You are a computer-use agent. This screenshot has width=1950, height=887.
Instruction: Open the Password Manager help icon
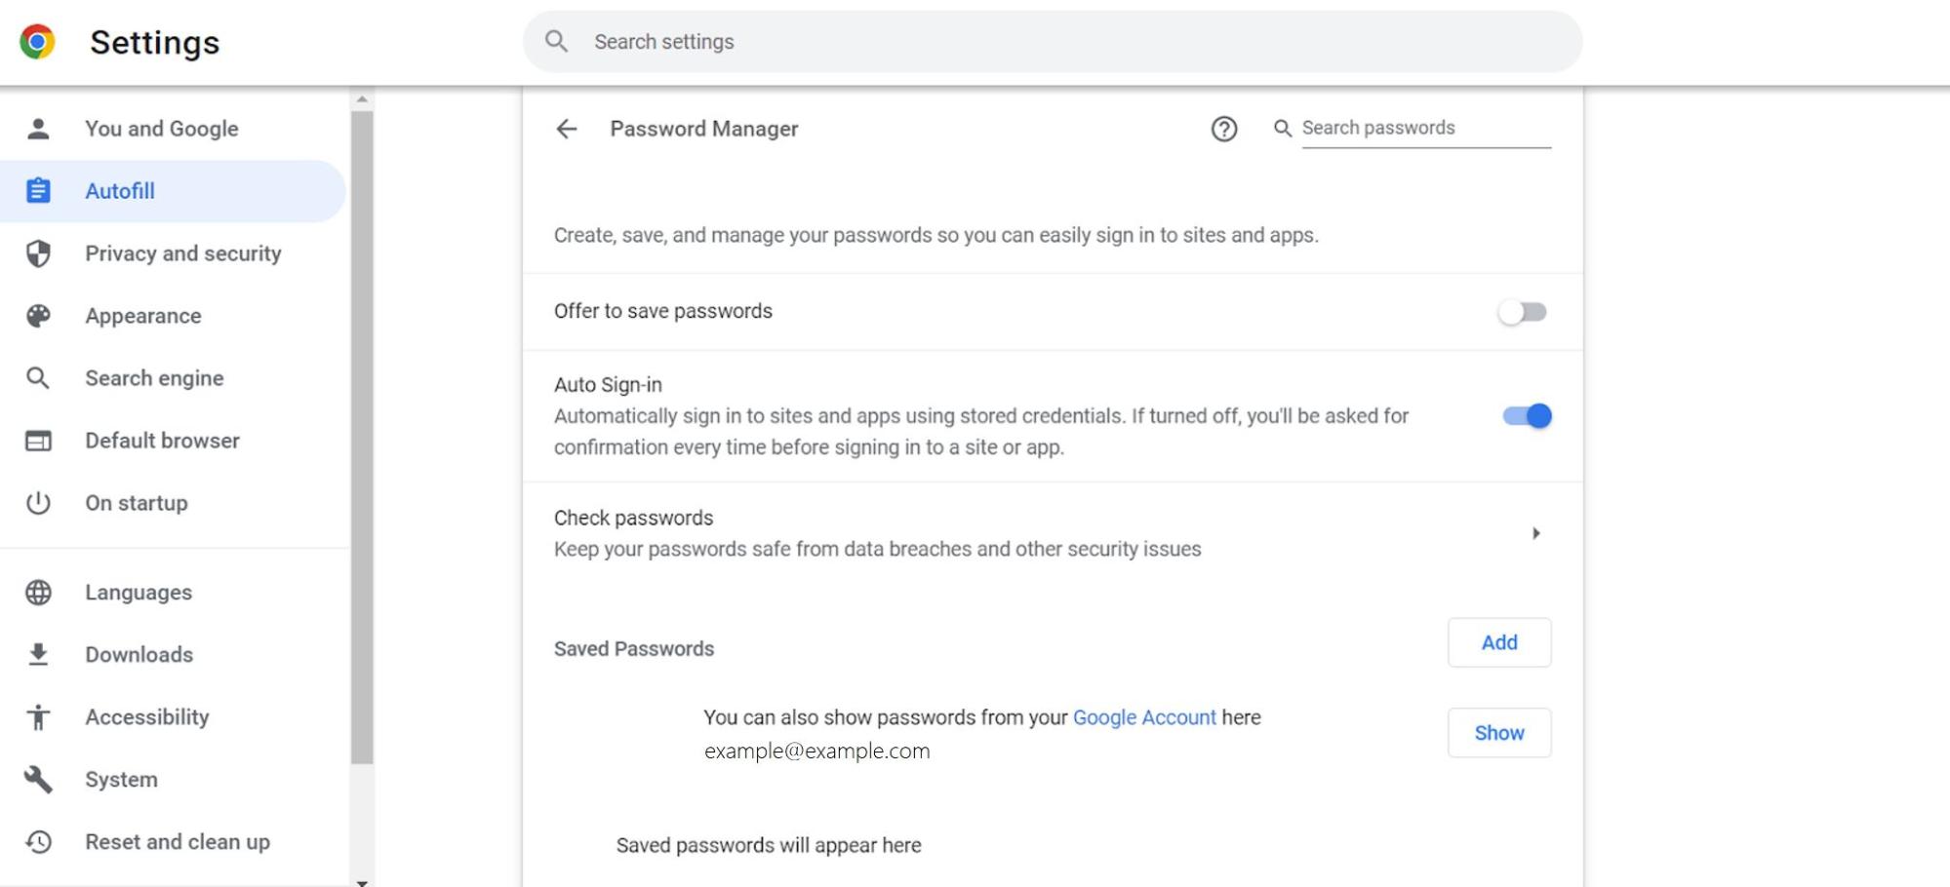click(1223, 129)
